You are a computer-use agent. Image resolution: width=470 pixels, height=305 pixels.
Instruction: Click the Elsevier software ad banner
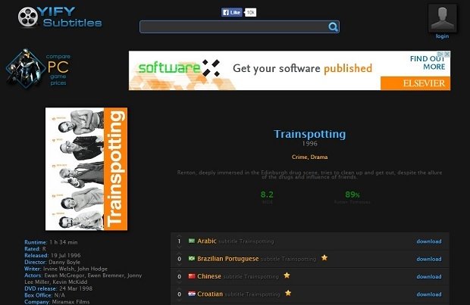click(290, 70)
